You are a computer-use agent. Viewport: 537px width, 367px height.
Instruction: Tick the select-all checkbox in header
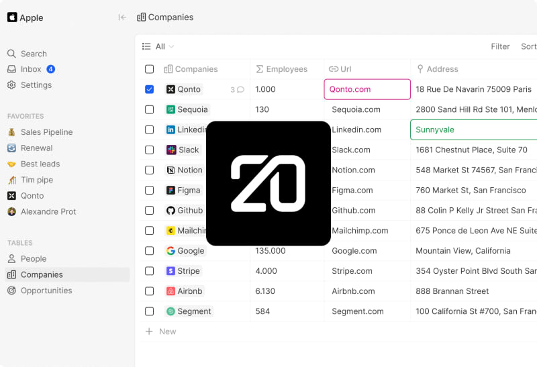[149, 69]
